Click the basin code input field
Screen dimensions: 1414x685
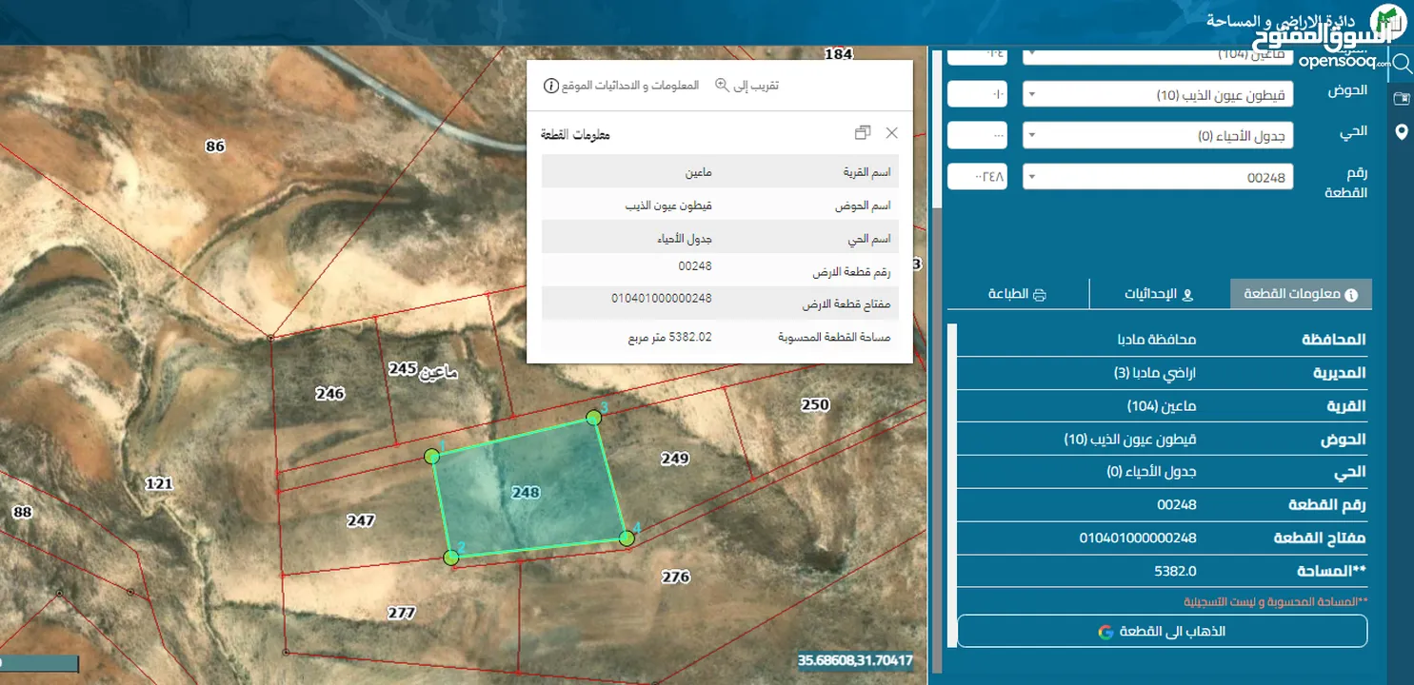(x=977, y=95)
